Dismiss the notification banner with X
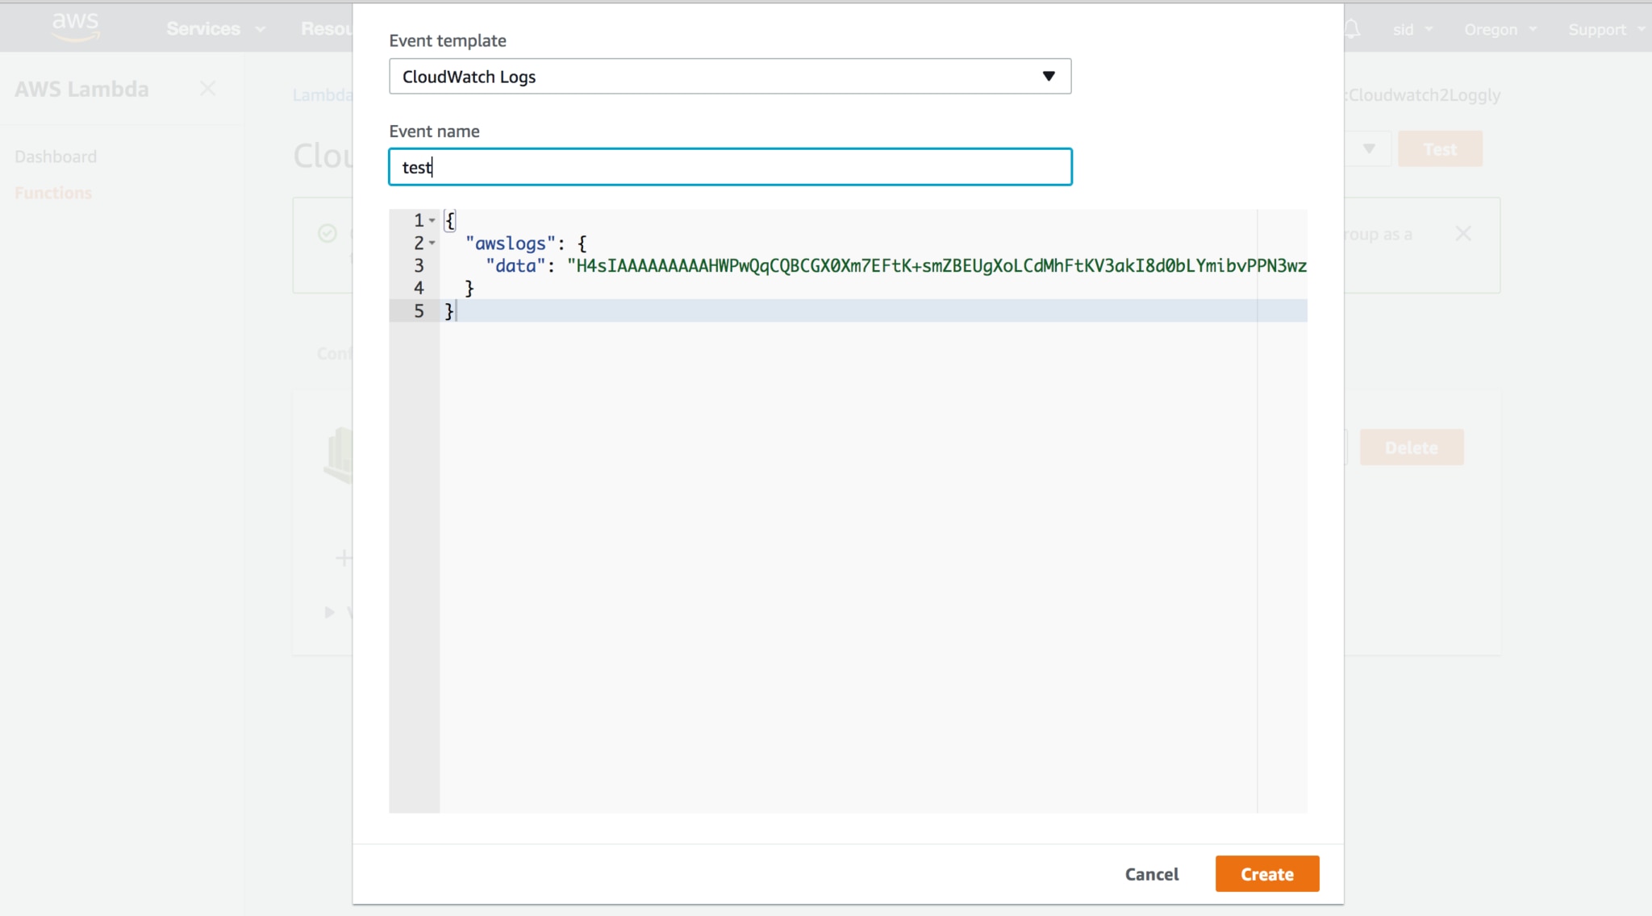The height and width of the screenshot is (916, 1652). pyautogui.click(x=1463, y=234)
